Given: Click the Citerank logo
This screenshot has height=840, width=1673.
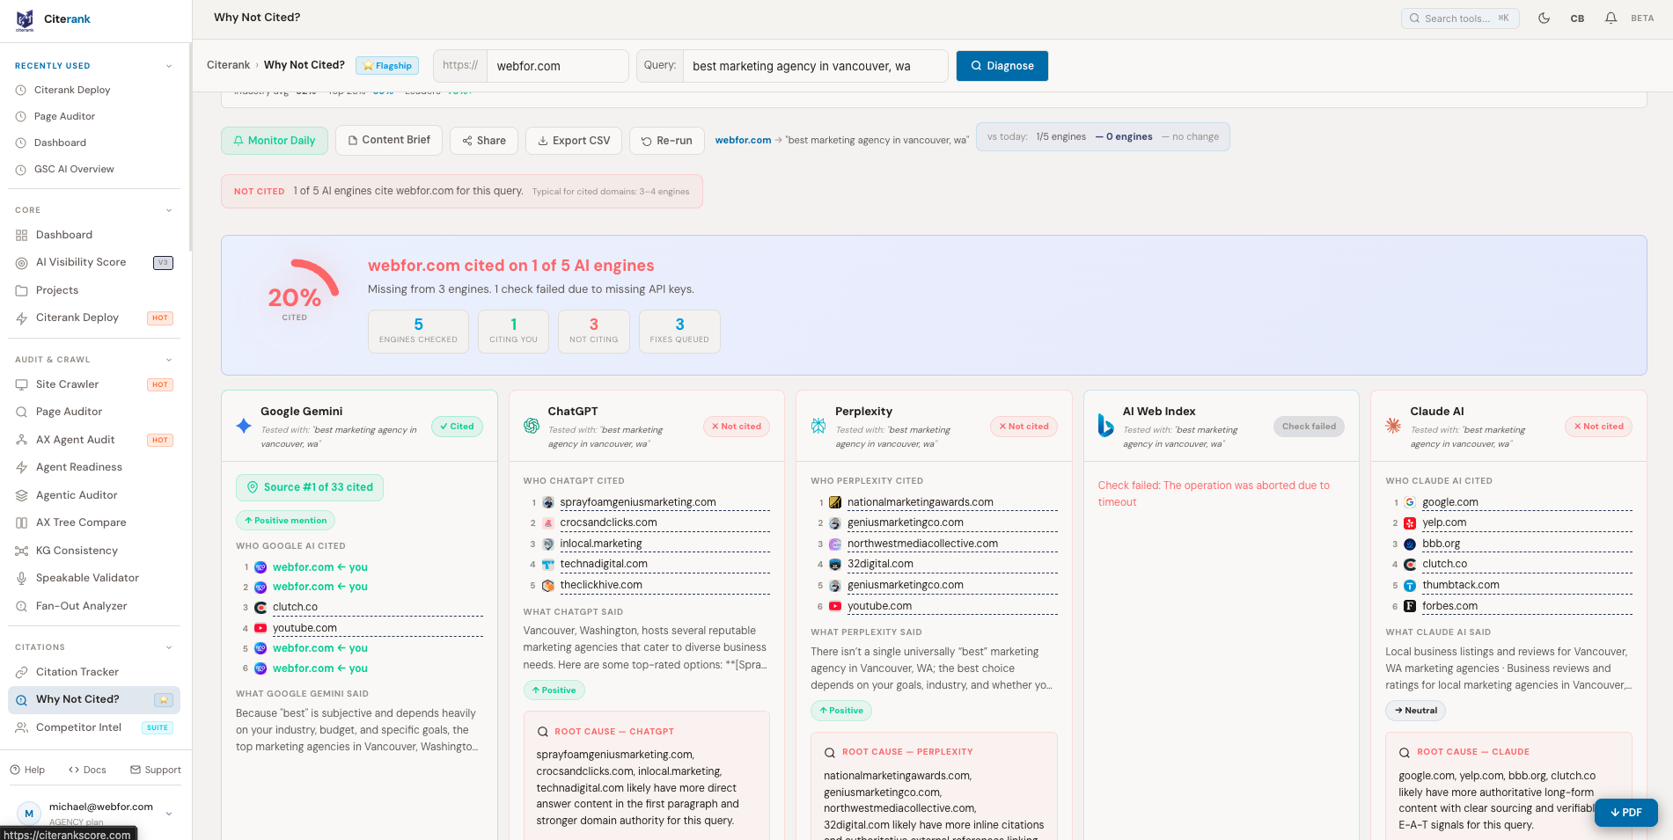Looking at the screenshot, I should [53, 19].
